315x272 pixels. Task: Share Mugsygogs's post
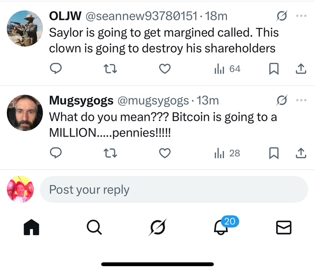click(300, 153)
